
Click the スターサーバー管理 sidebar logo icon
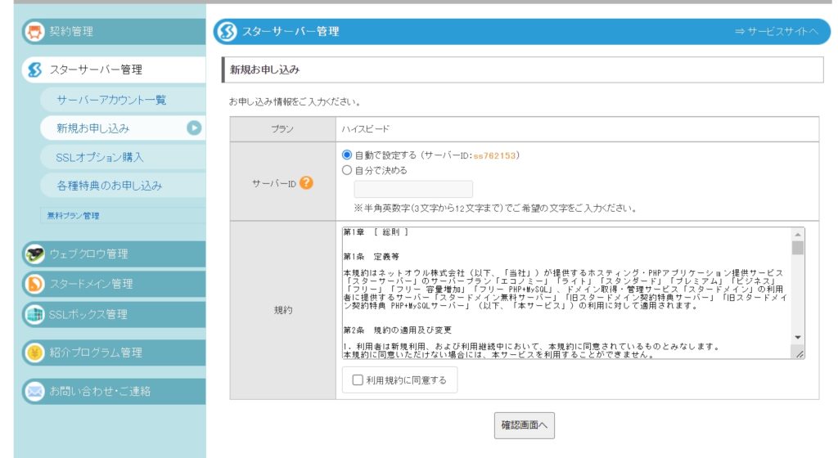coord(34,70)
